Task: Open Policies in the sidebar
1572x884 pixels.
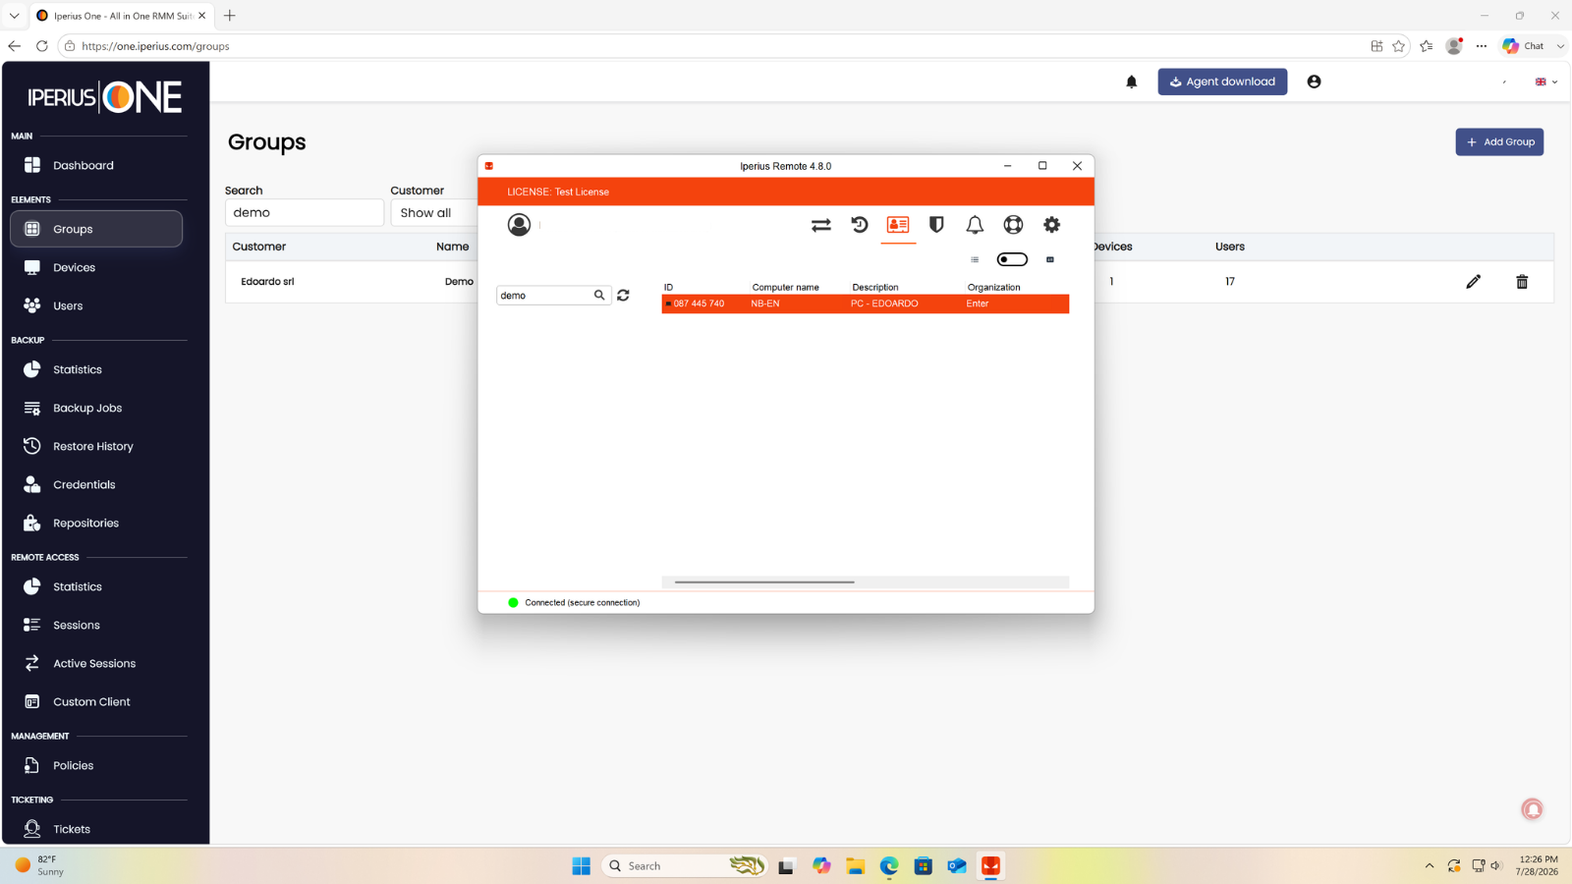Action: click(96, 765)
